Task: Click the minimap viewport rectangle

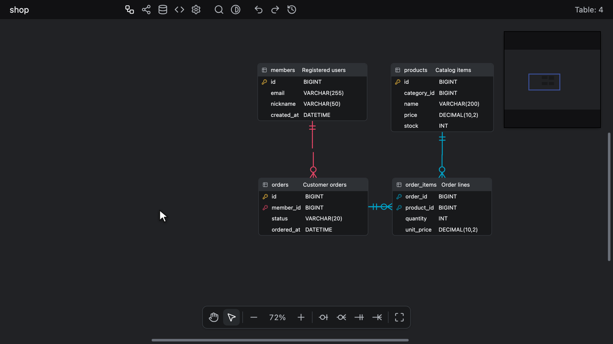Action: click(x=544, y=82)
